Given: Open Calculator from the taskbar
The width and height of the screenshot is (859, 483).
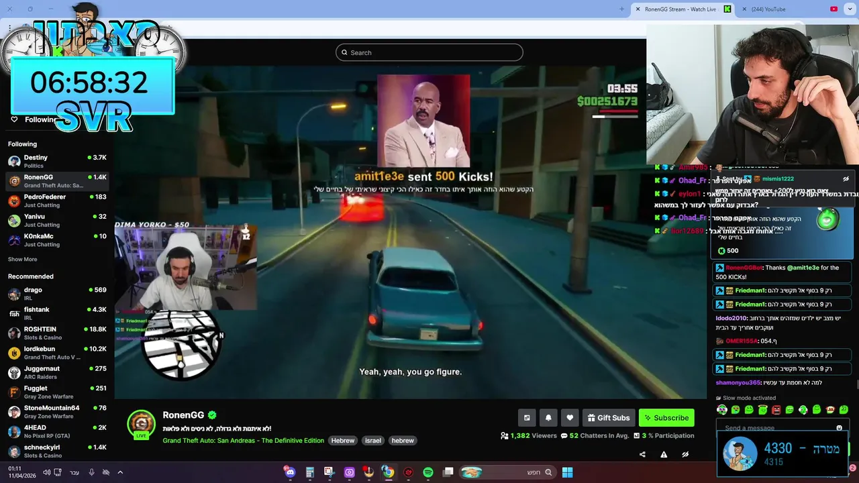Looking at the screenshot, I should pos(309,472).
